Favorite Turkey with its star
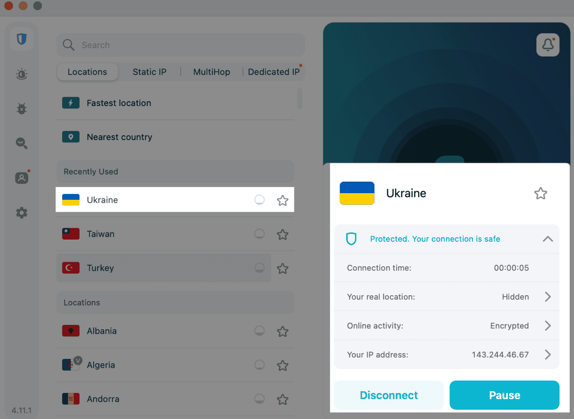The height and width of the screenshot is (419, 574). 283,268
